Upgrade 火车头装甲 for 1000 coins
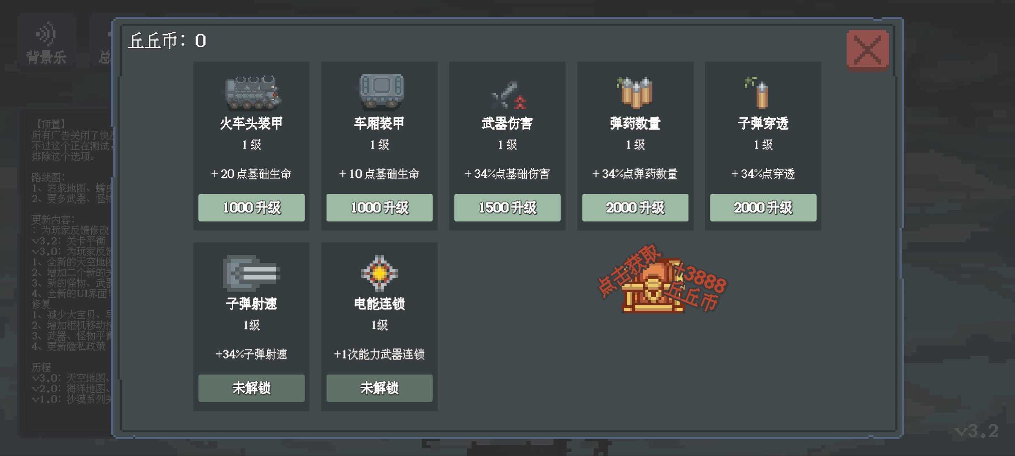1015x456 pixels. pyautogui.click(x=252, y=207)
